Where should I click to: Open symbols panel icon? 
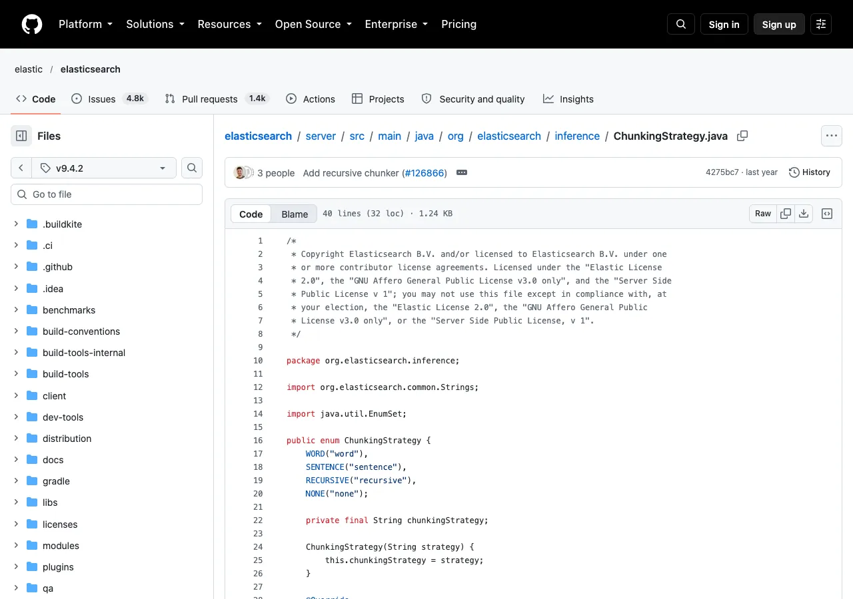(x=827, y=214)
